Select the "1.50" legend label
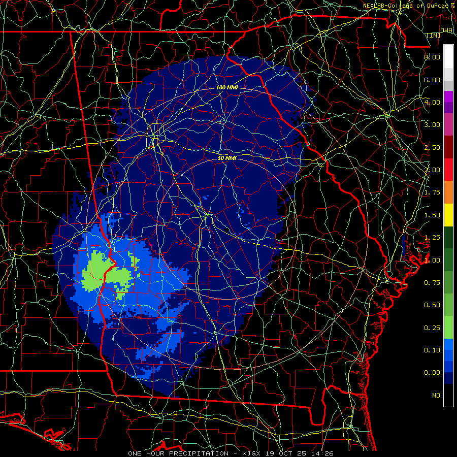 tap(432, 215)
